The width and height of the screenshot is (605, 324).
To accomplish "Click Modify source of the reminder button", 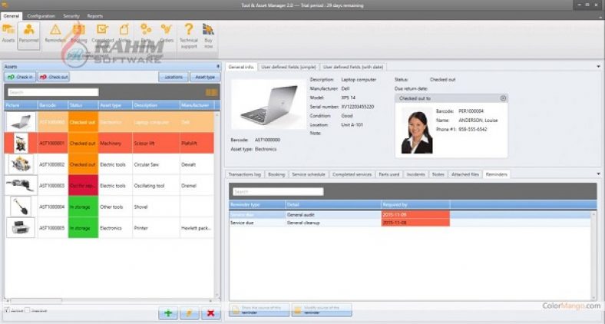I will click(322, 310).
